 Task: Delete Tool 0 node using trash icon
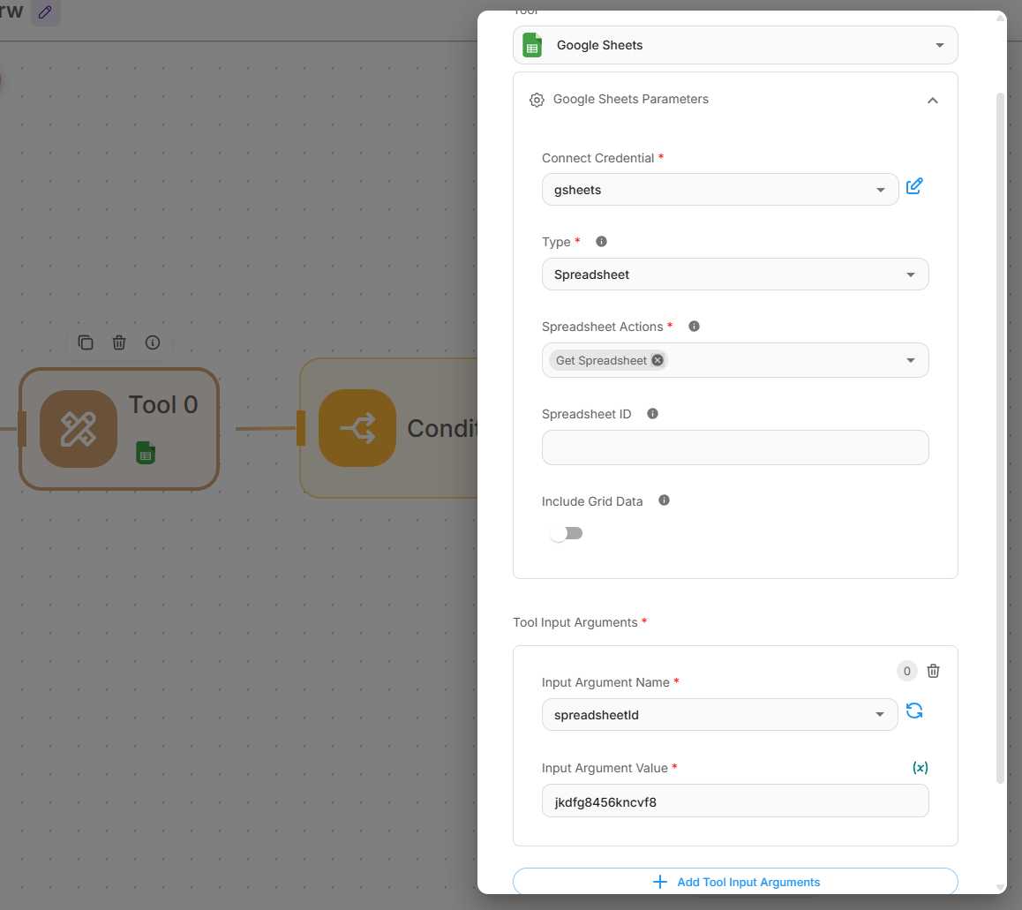tap(119, 342)
